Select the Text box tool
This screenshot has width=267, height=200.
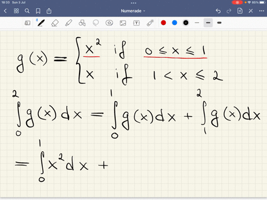pyautogui.click(x=136, y=23)
